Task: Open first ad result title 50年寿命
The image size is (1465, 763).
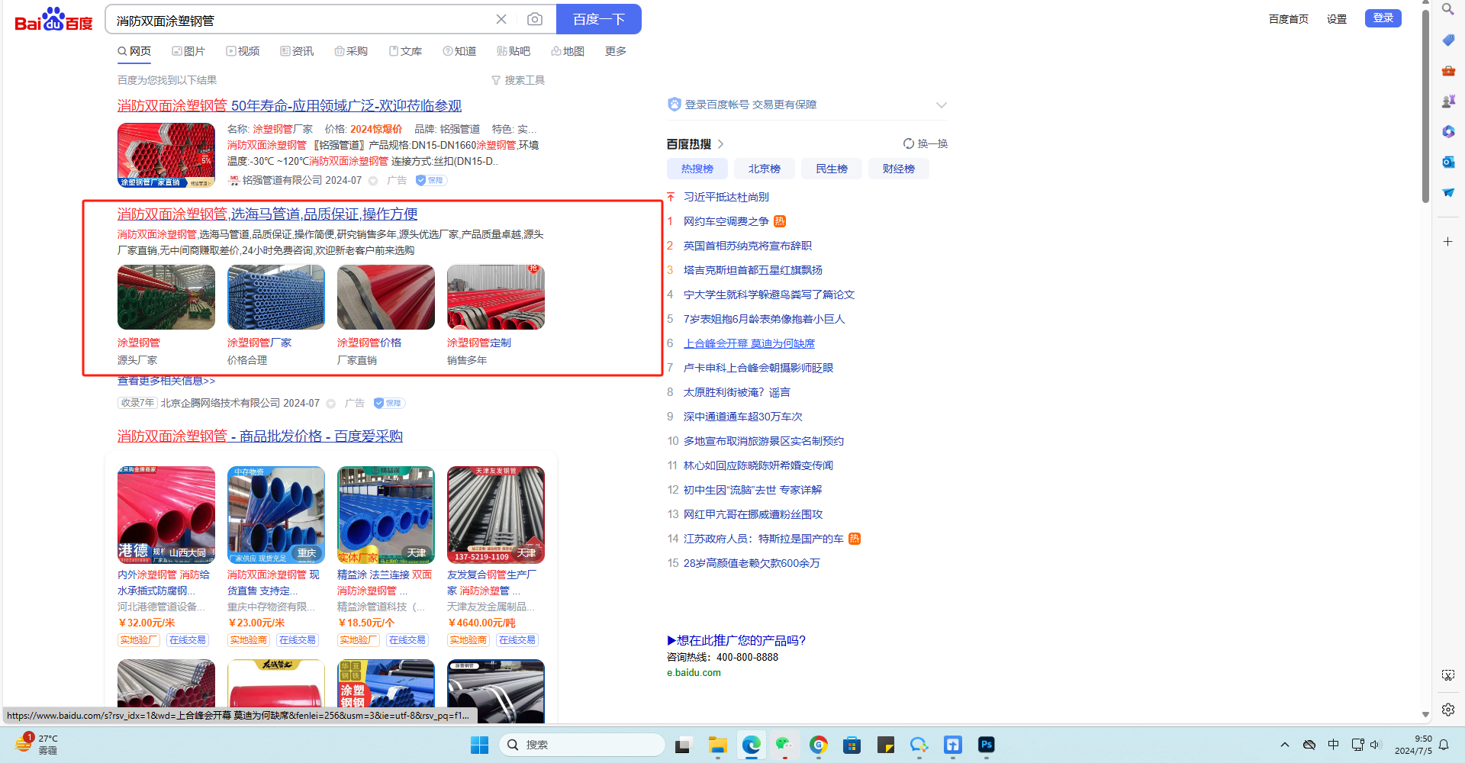Action: click(289, 105)
